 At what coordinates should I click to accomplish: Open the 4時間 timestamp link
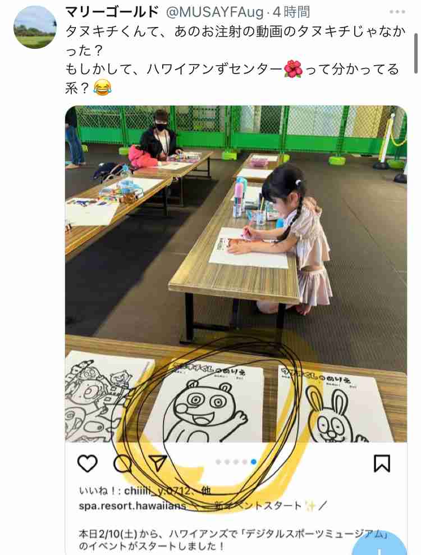click(x=291, y=12)
